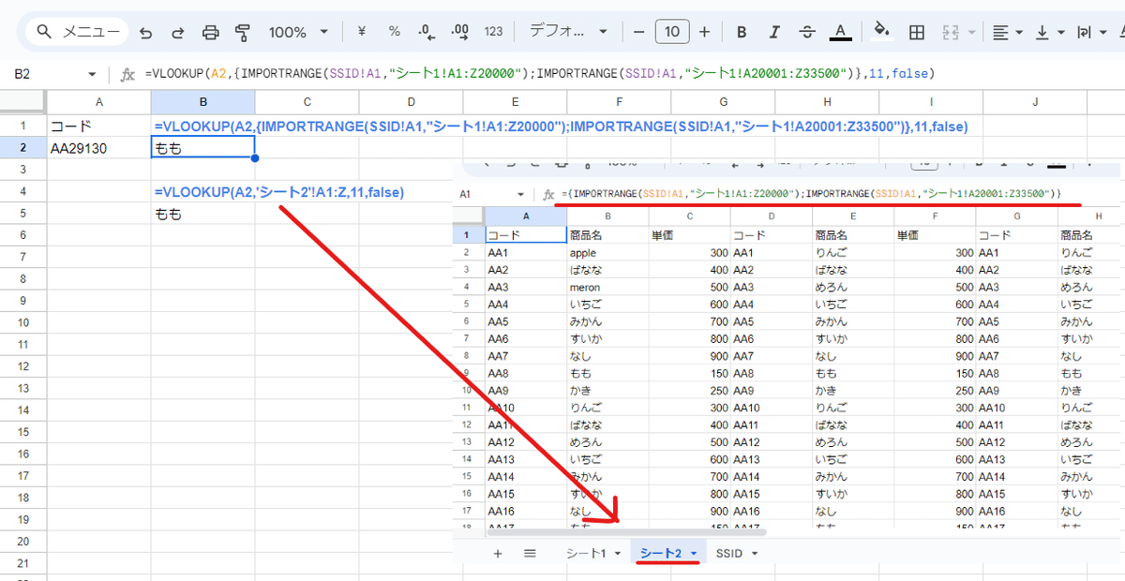
Task: Open the all sheets list icon
Action: [530, 554]
